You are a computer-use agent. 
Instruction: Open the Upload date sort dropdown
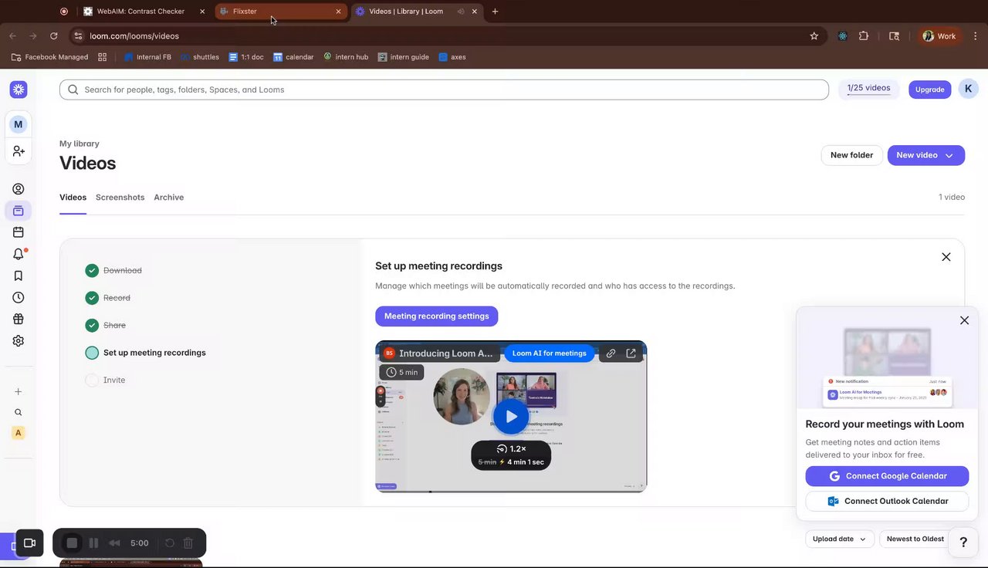[840, 539]
